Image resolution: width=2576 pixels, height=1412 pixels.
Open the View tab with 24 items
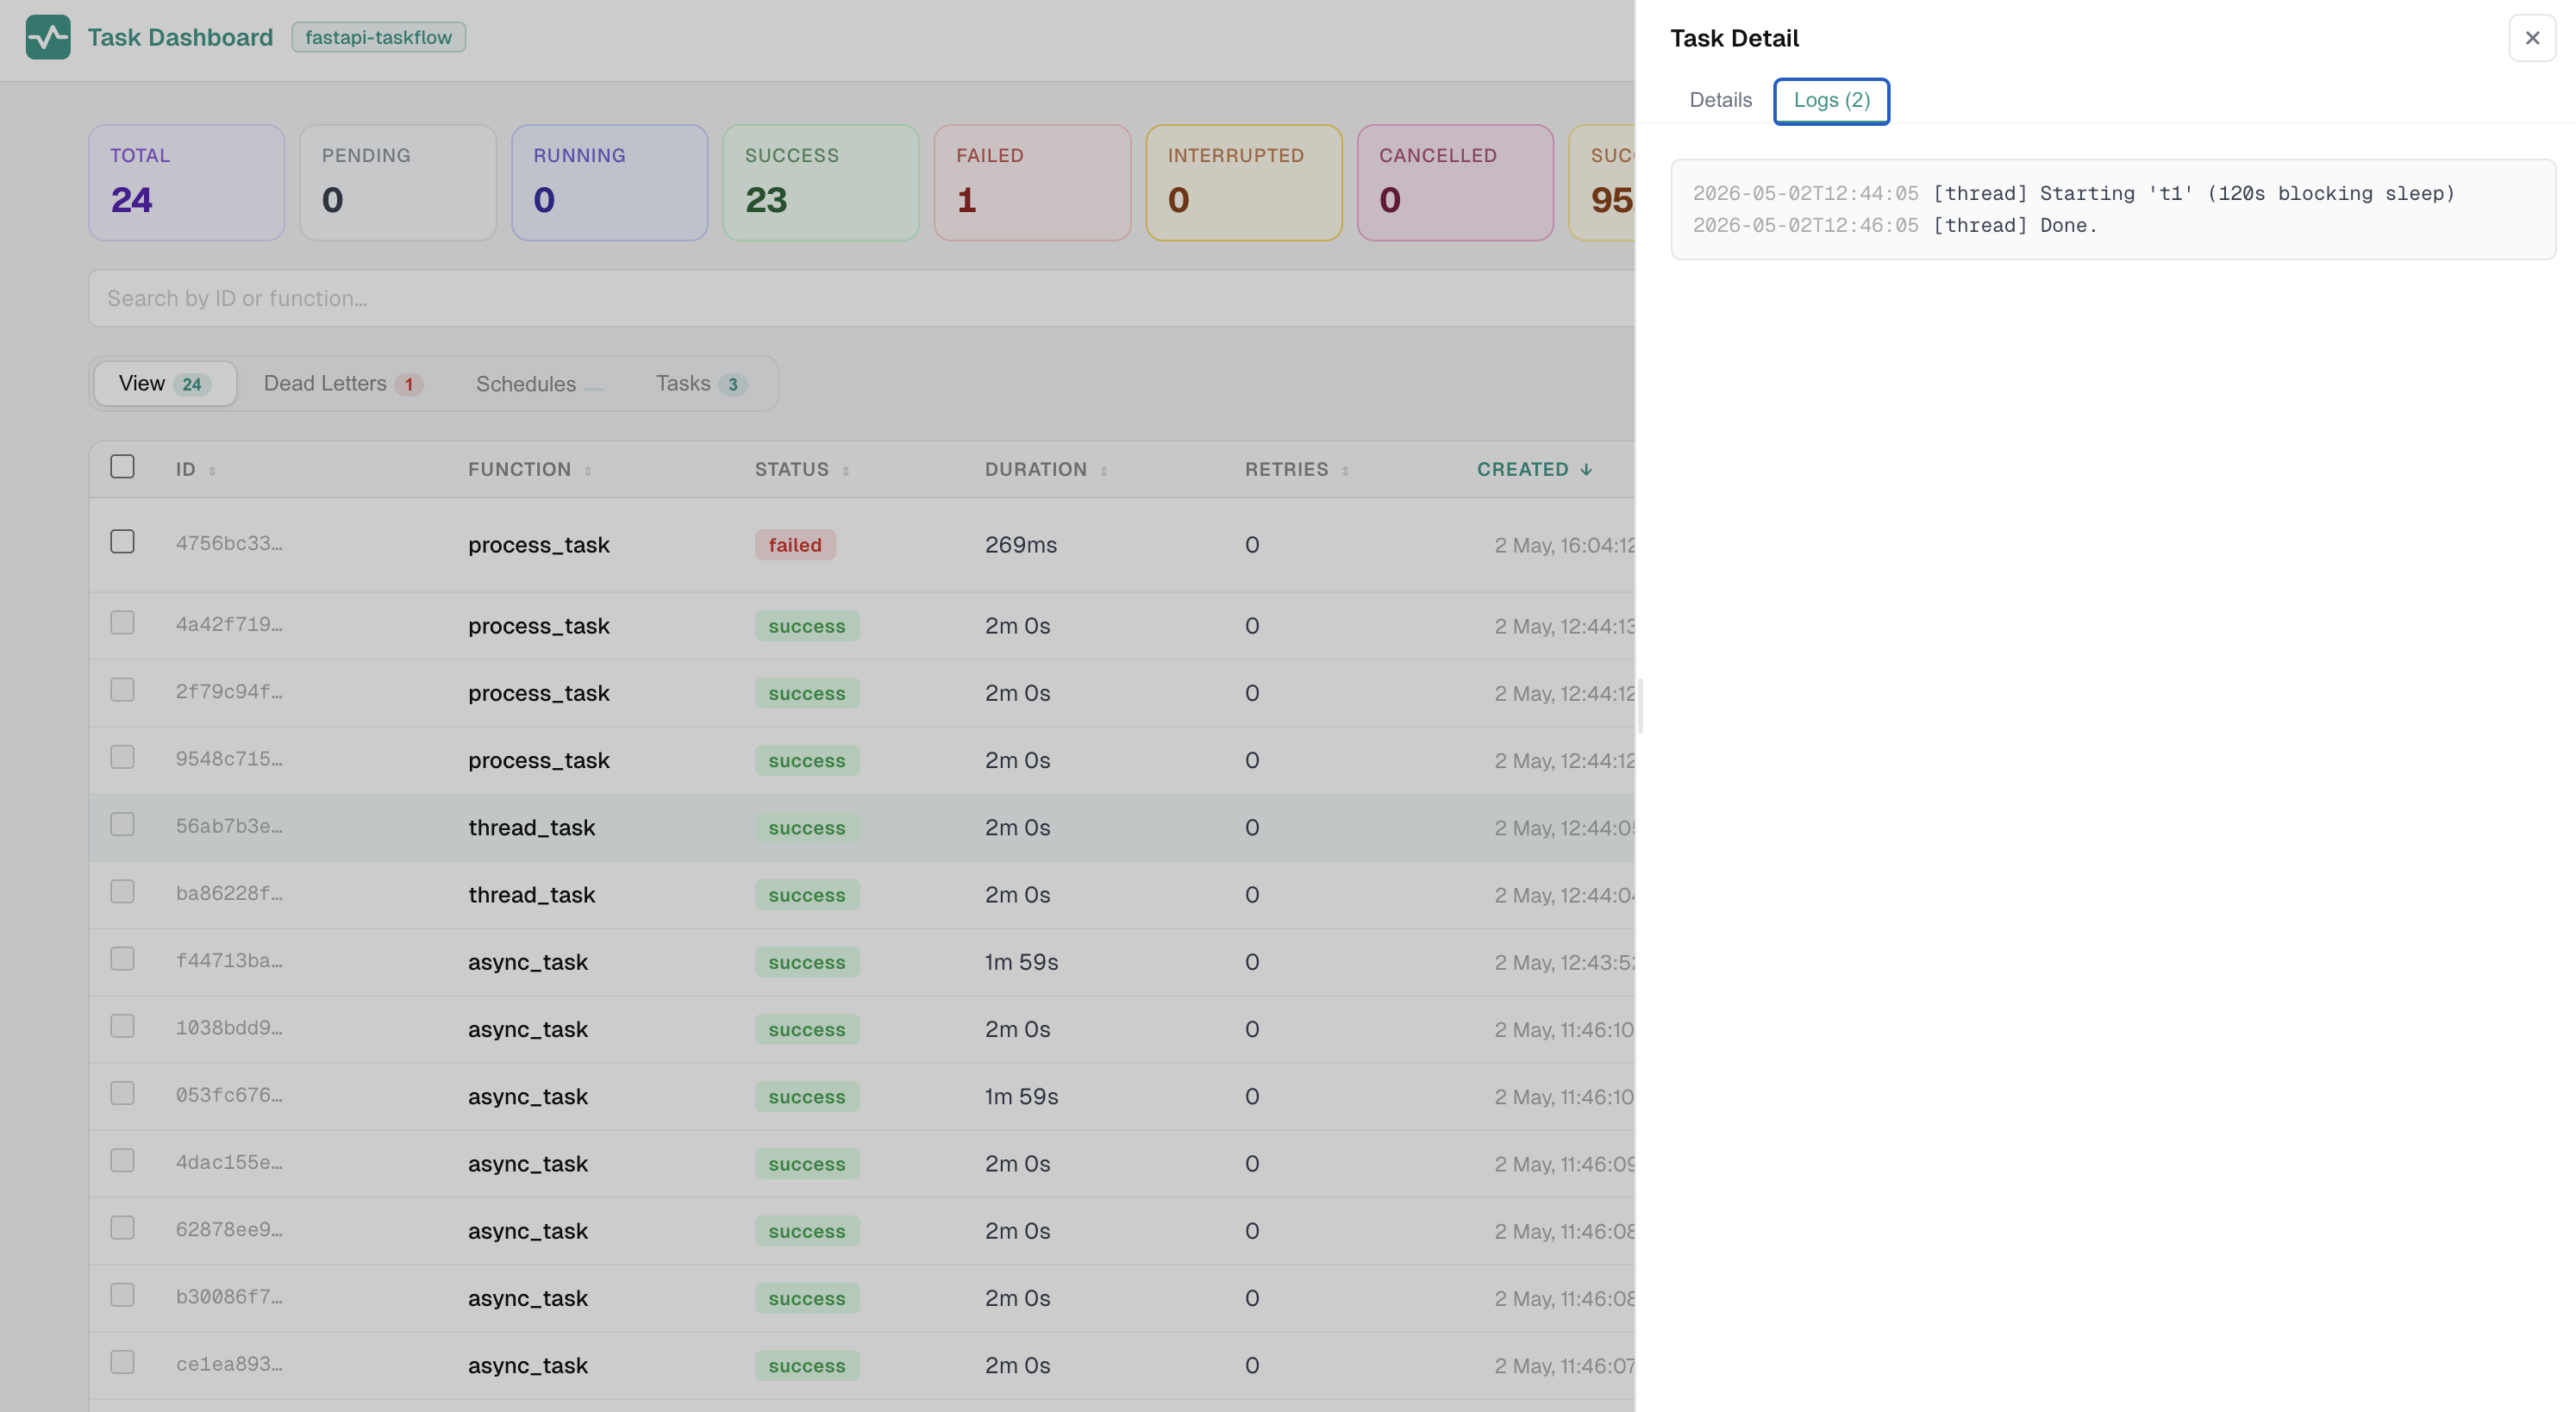pos(165,384)
